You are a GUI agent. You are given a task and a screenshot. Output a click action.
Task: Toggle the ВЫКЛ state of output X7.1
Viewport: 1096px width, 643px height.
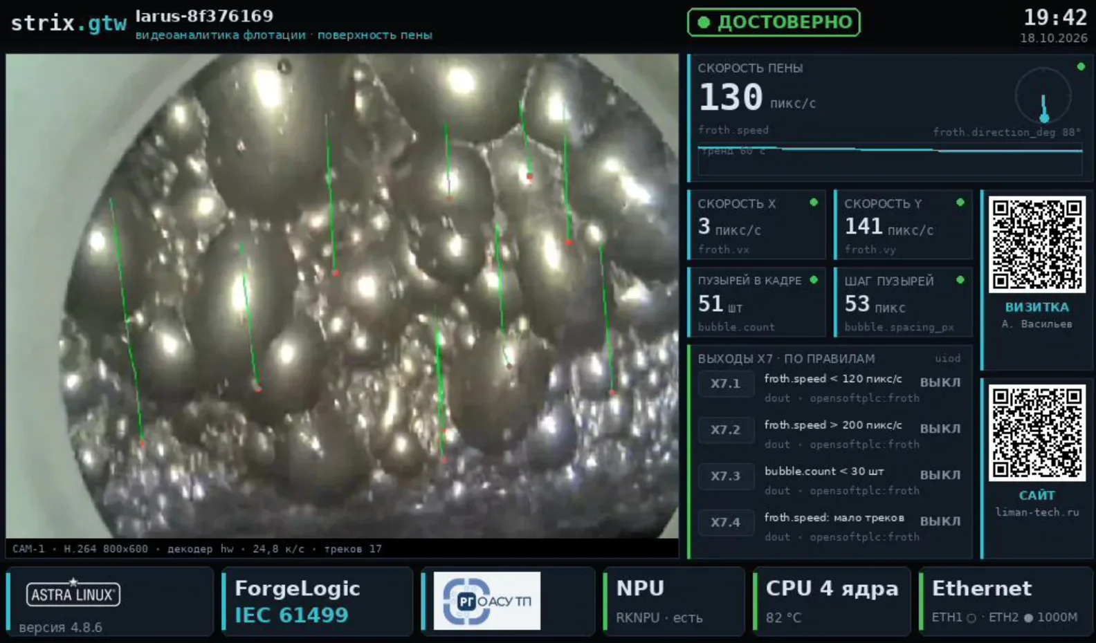[940, 382]
